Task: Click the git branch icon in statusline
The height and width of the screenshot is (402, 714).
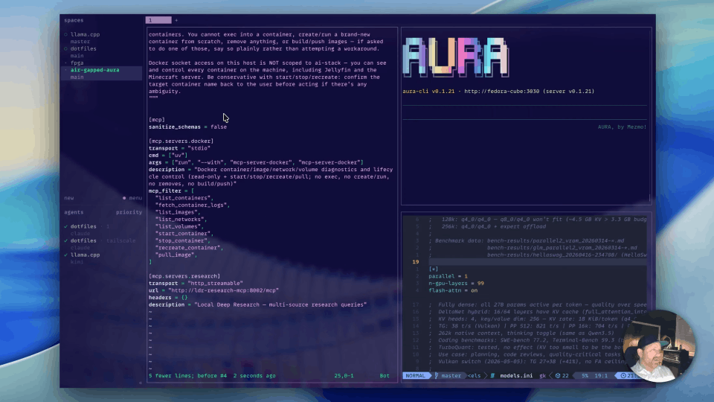Action: (437, 375)
